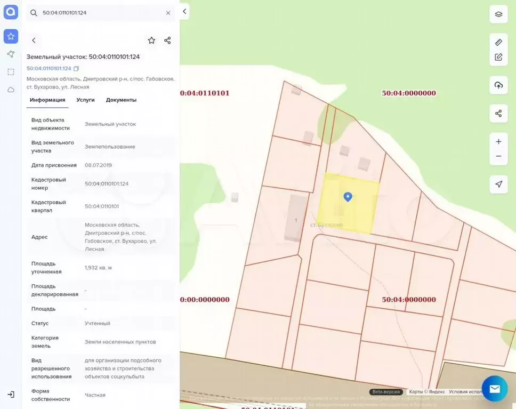Click the search field with cadastral number
Screen dimensions: 516x409
tap(100, 13)
